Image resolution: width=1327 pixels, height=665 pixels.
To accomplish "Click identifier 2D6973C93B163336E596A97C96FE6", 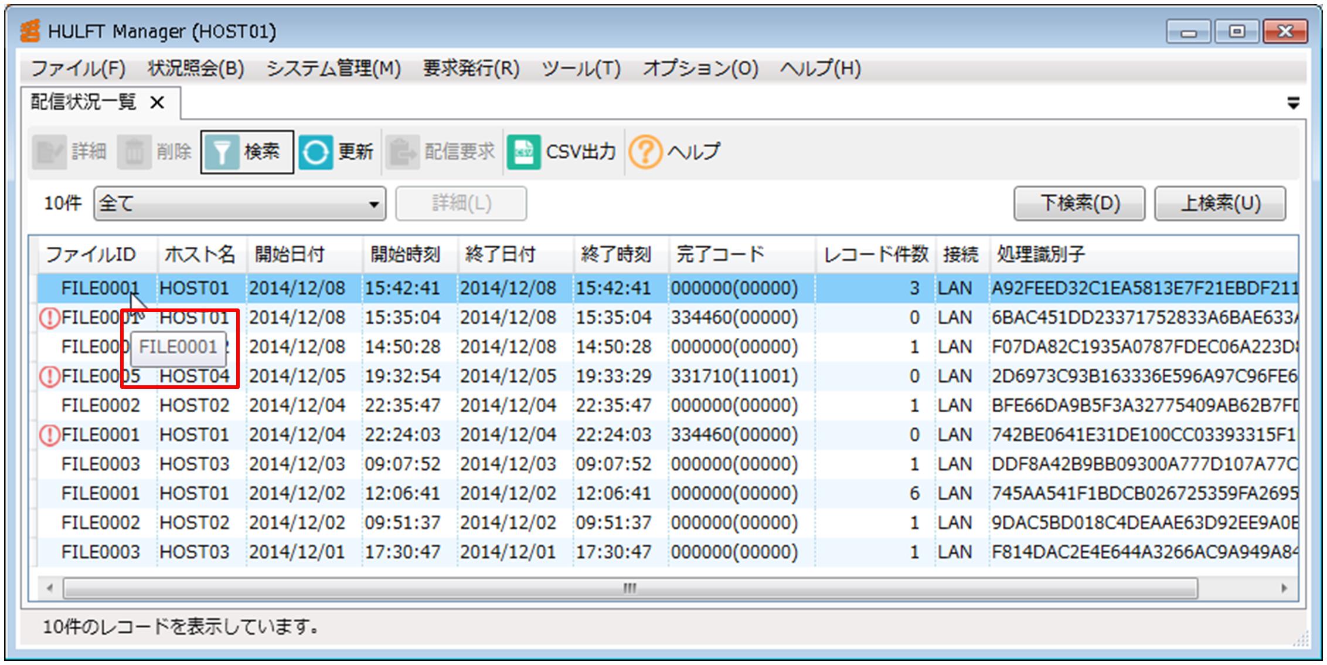I will (x=1144, y=376).
